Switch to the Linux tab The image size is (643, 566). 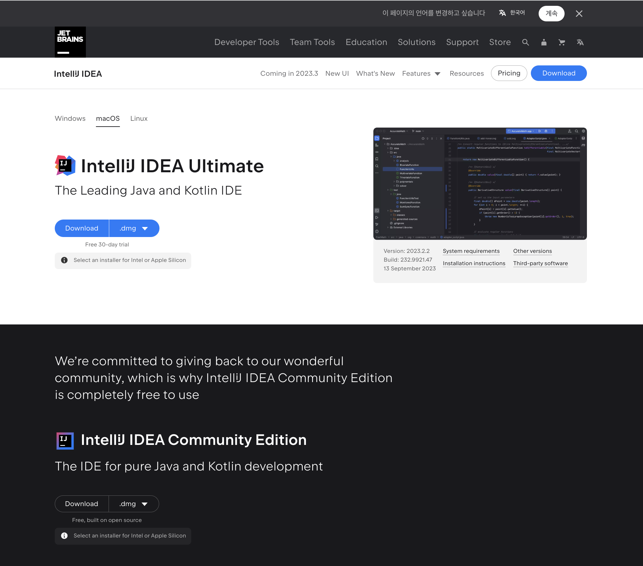click(139, 119)
